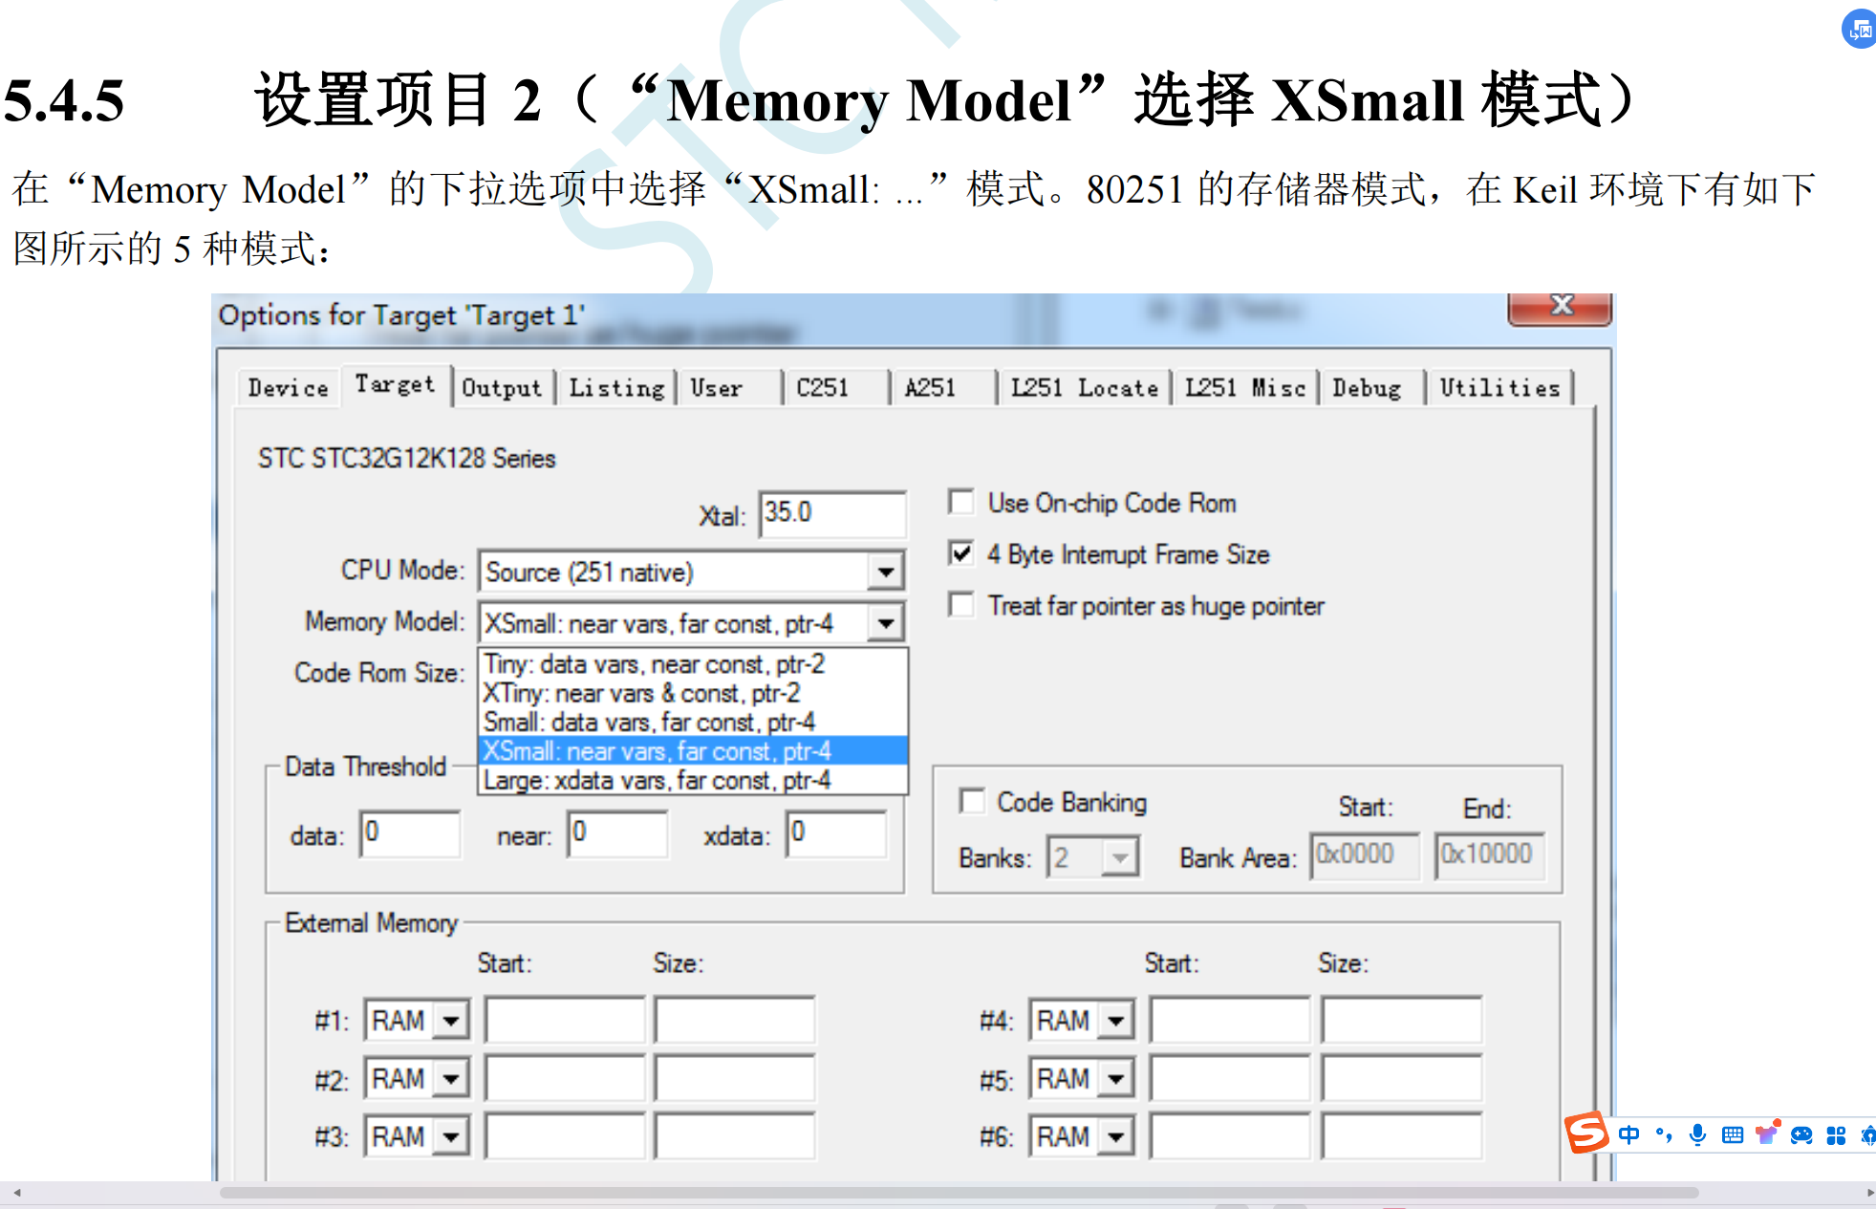Open the Utilities tab
1876x1209 pixels.
[x=1499, y=387]
